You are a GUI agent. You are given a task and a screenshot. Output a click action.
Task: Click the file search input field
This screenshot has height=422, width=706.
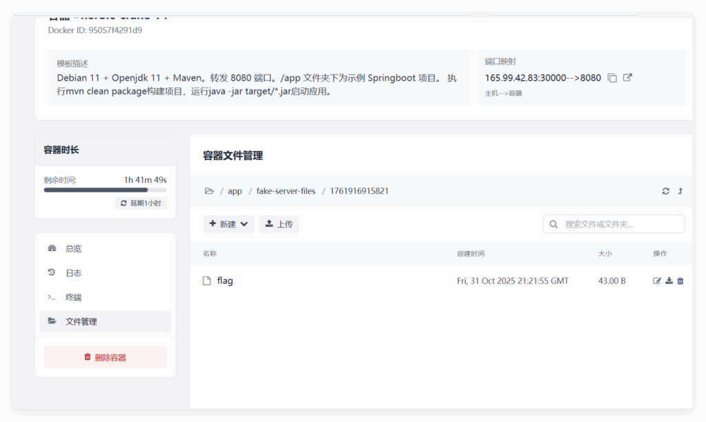coord(621,224)
